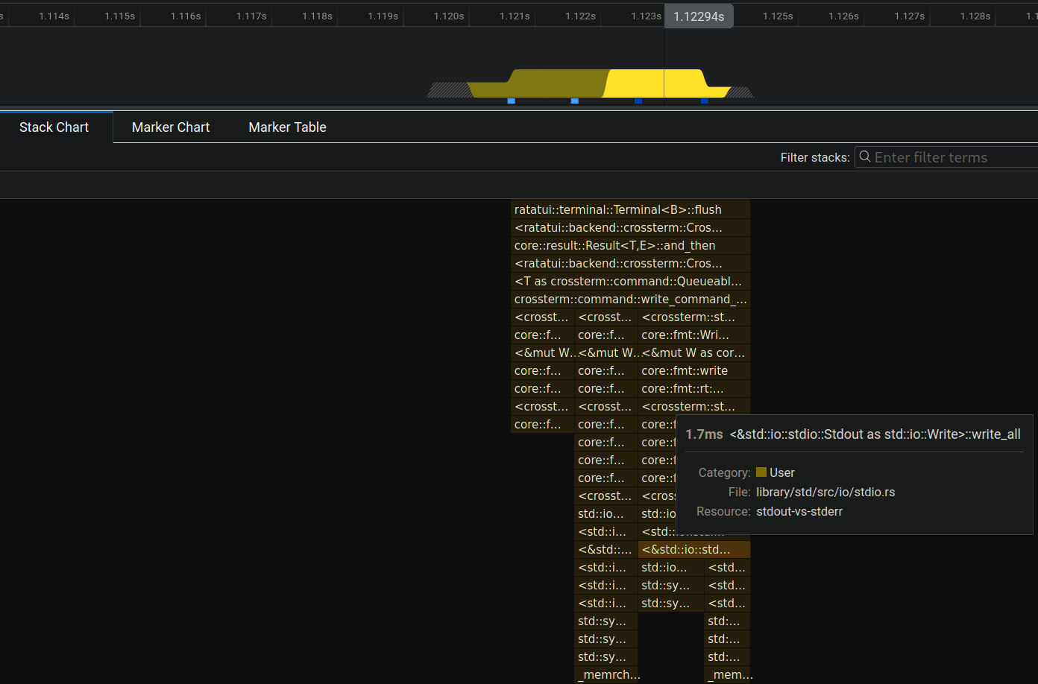The height and width of the screenshot is (684, 1038).
Task: Select the core::fmt::write frame
Action: click(694, 370)
